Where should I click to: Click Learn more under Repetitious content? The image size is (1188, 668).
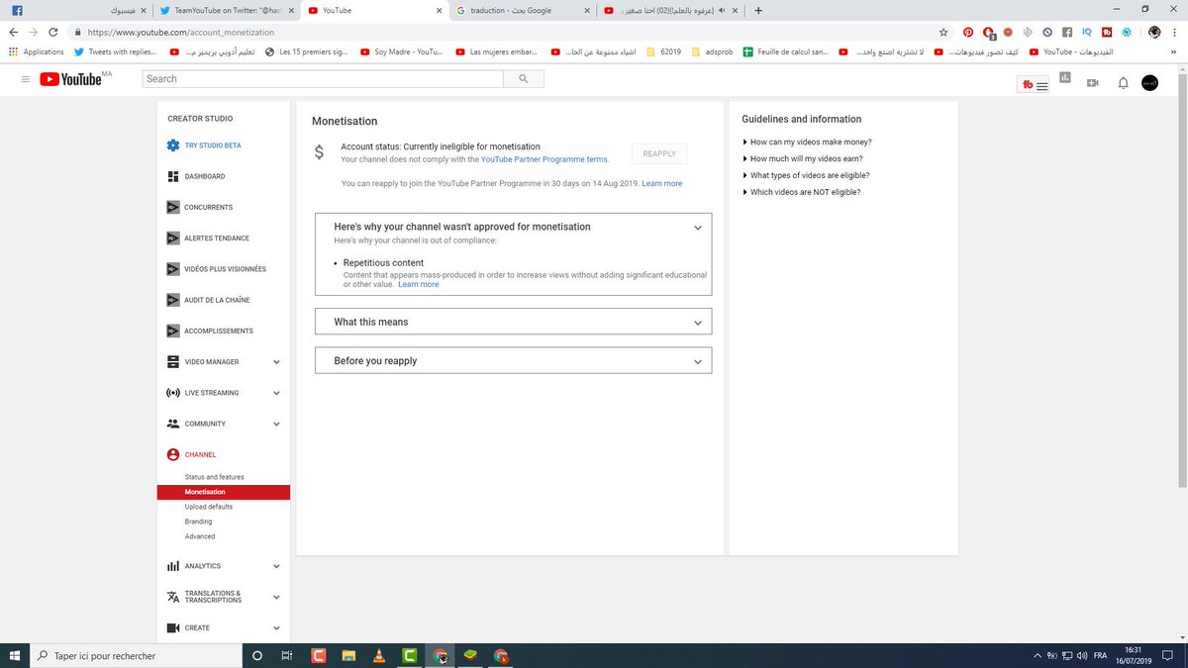click(418, 284)
